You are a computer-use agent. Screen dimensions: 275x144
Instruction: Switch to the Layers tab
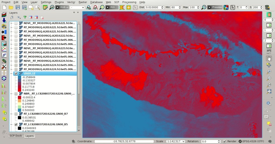[30, 136]
